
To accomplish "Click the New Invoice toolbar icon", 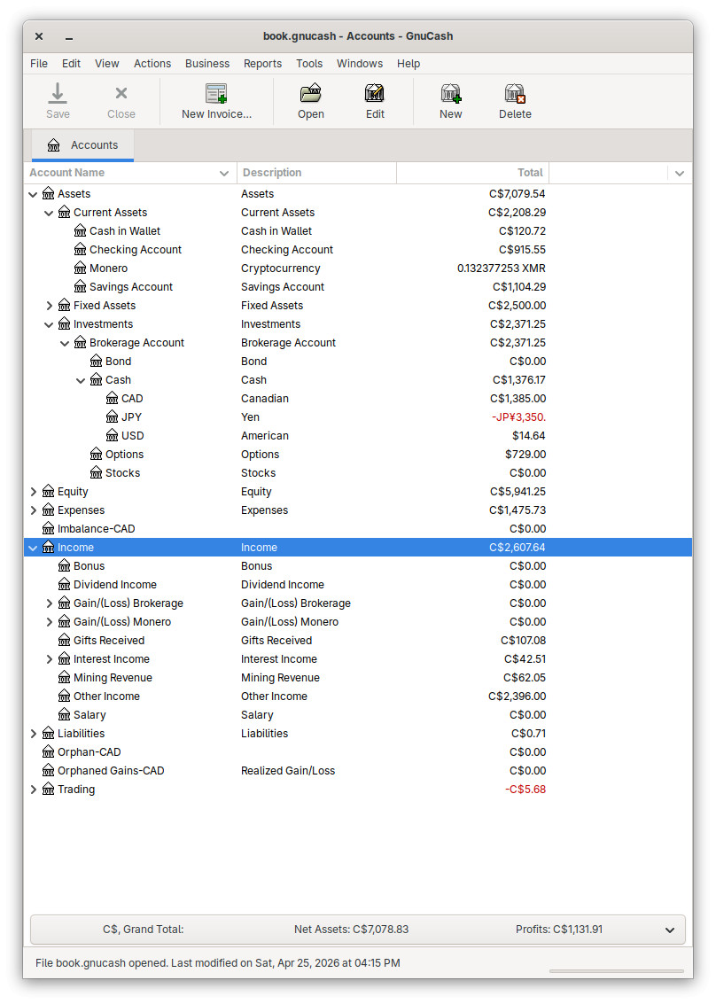I will pyautogui.click(x=216, y=93).
